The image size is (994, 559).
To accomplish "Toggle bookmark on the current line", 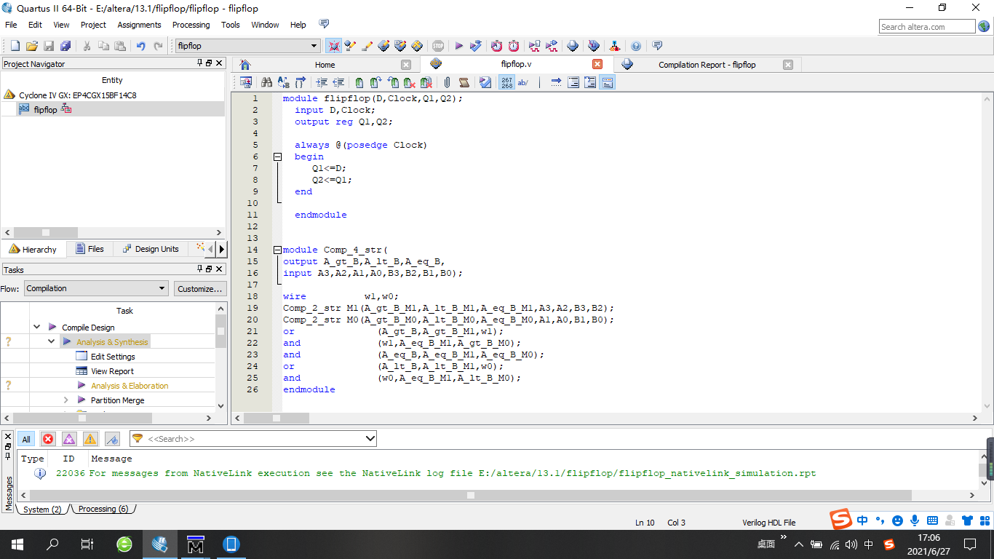I will (359, 82).
